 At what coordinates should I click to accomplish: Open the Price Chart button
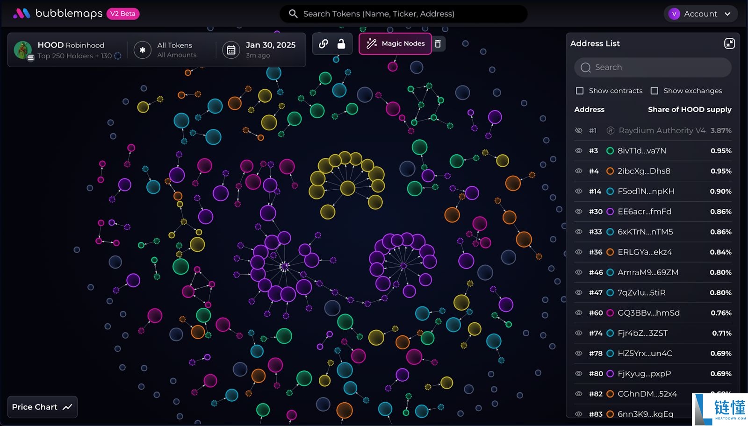click(x=43, y=407)
